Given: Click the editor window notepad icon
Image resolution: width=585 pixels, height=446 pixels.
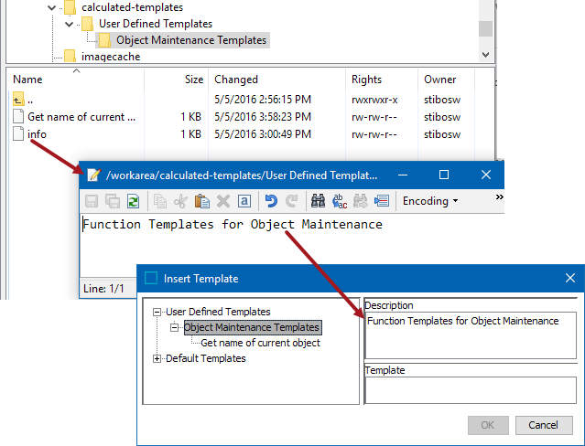Looking at the screenshot, I should coord(93,175).
